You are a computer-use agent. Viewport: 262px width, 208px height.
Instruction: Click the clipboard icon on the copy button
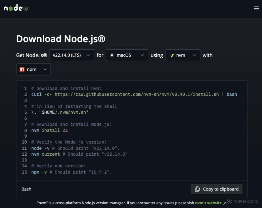click(x=198, y=189)
